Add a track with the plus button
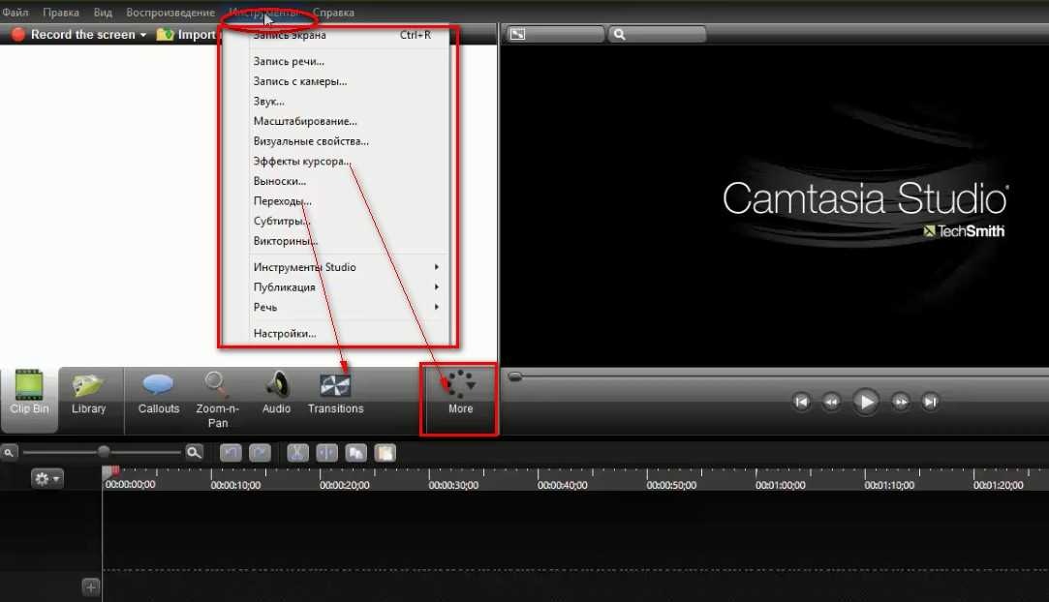 coord(90,587)
